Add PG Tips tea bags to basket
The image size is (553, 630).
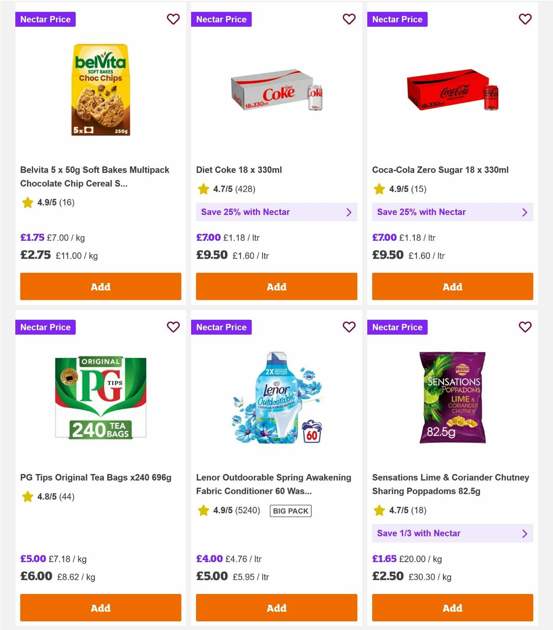tap(100, 608)
